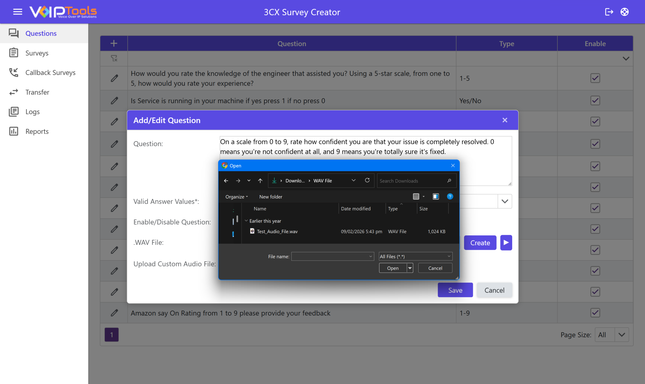Change the file view layout icon
The width and height of the screenshot is (645, 384).
(x=416, y=197)
